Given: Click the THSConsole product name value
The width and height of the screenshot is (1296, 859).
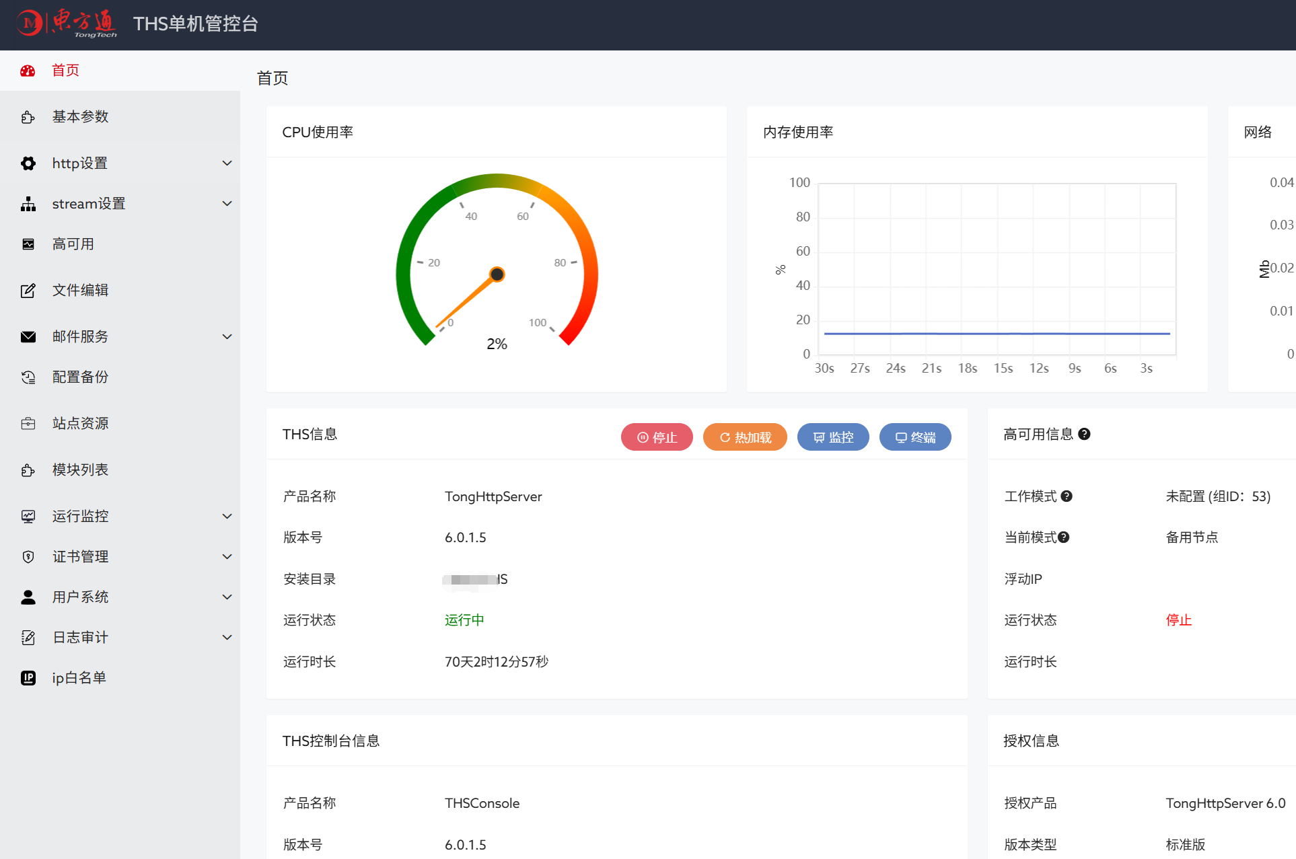Looking at the screenshot, I should pos(482,803).
